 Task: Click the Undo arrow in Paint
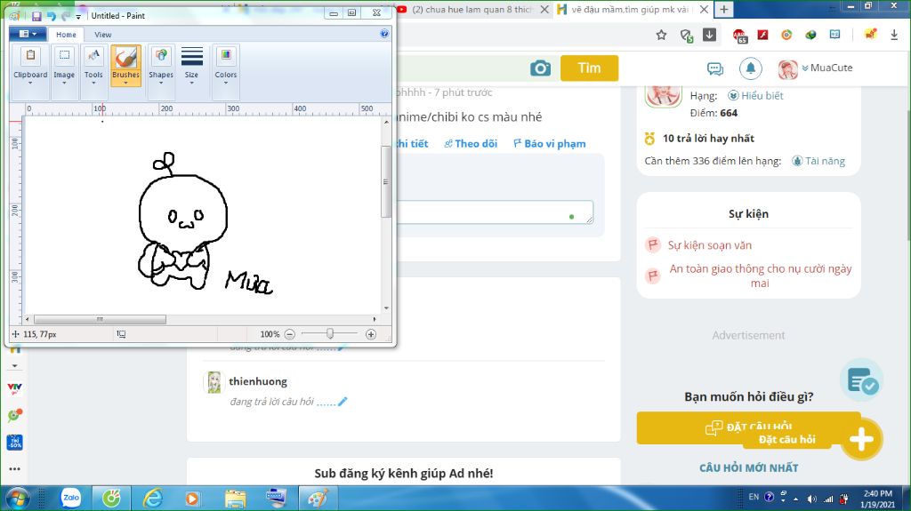(51, 16)
